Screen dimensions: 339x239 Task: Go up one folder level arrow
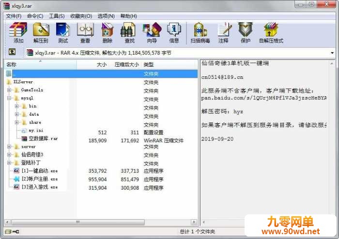point(12,52)
